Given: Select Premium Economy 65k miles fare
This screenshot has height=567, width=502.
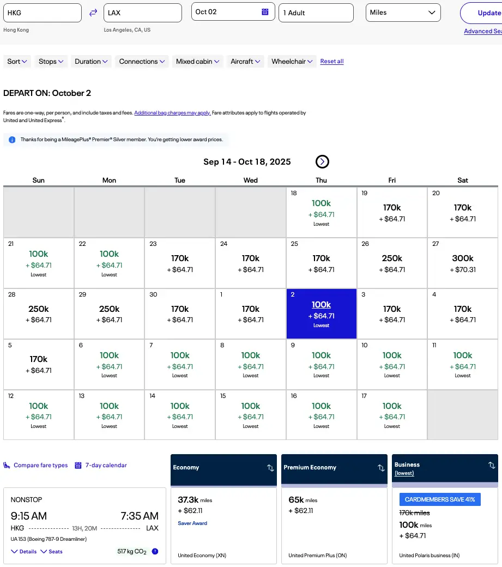Looking at the screenshot, I should (x=334, y=526).
